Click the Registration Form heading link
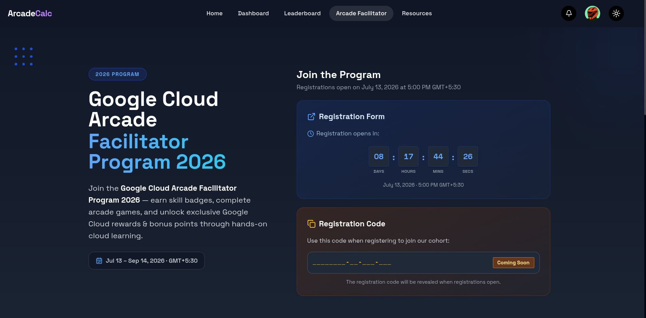This screenshot has height=318, width=646. [352, 117]
